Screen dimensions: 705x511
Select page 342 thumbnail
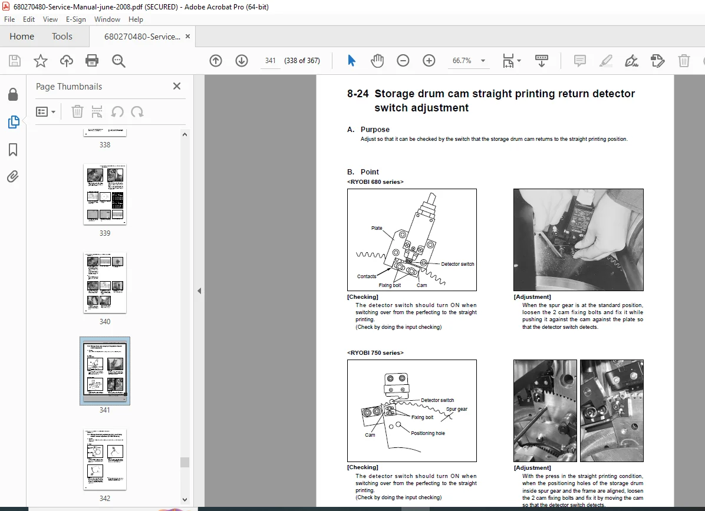tap(105, 459)
